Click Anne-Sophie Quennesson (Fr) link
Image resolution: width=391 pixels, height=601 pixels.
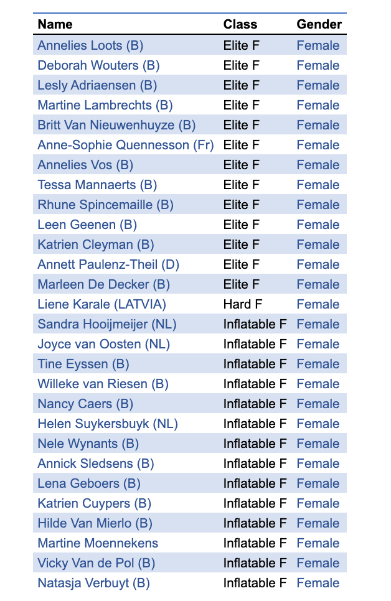[125, 145]
